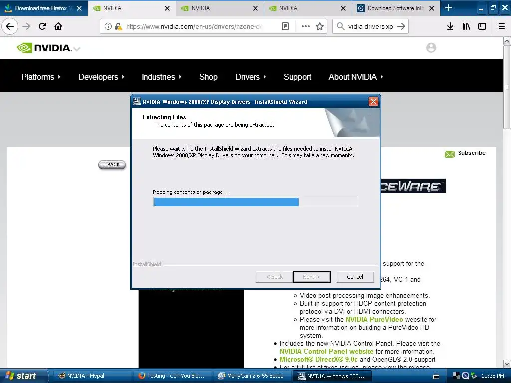Open the Support menu item
Viewport: 511px width, 383px height.
coord(297,77)
